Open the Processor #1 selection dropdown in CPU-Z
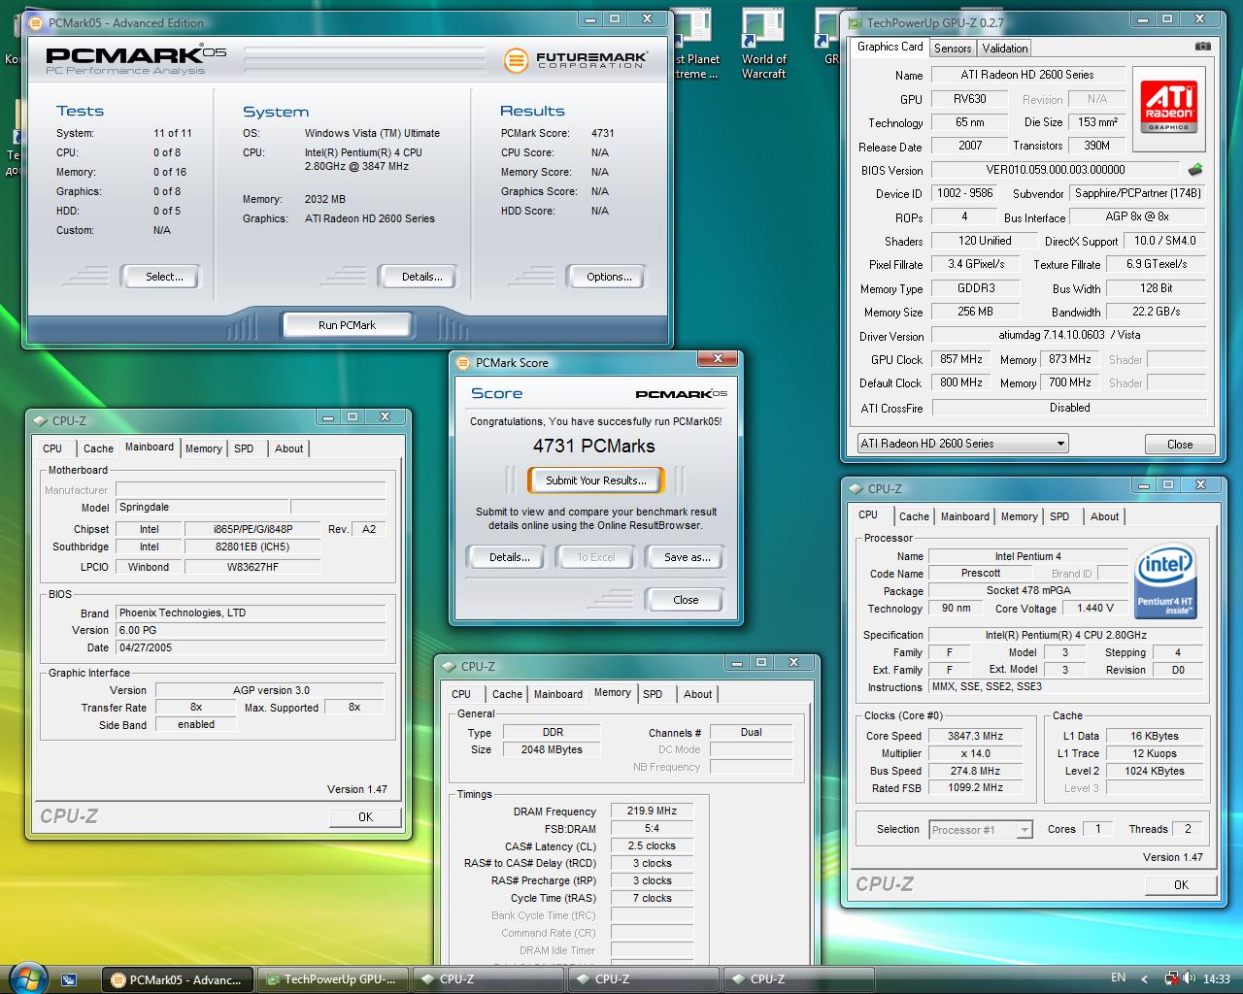The width and height of the screenshot is (1243, 994). pyautogui.click(x=980, y=829)
